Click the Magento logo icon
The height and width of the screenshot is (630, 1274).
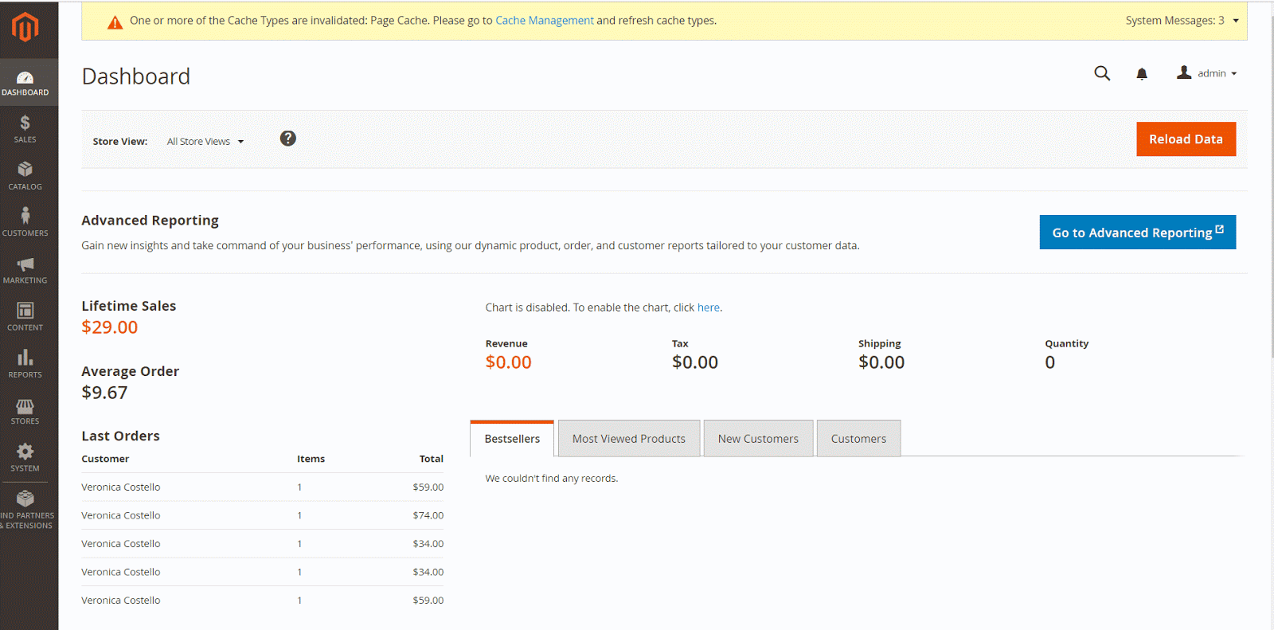pyautogui.click(x=25, y=27)
